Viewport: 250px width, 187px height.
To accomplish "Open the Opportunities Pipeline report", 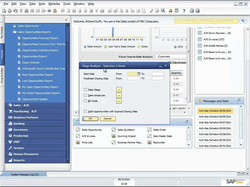I will 35,99.
